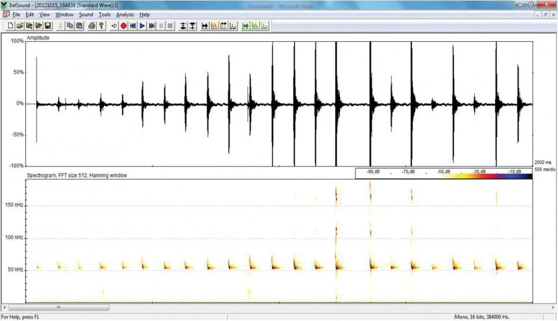Viewport: 558px width, 321px height.
Task: Click the green spectrogram peaks icon
Action: 255,26
